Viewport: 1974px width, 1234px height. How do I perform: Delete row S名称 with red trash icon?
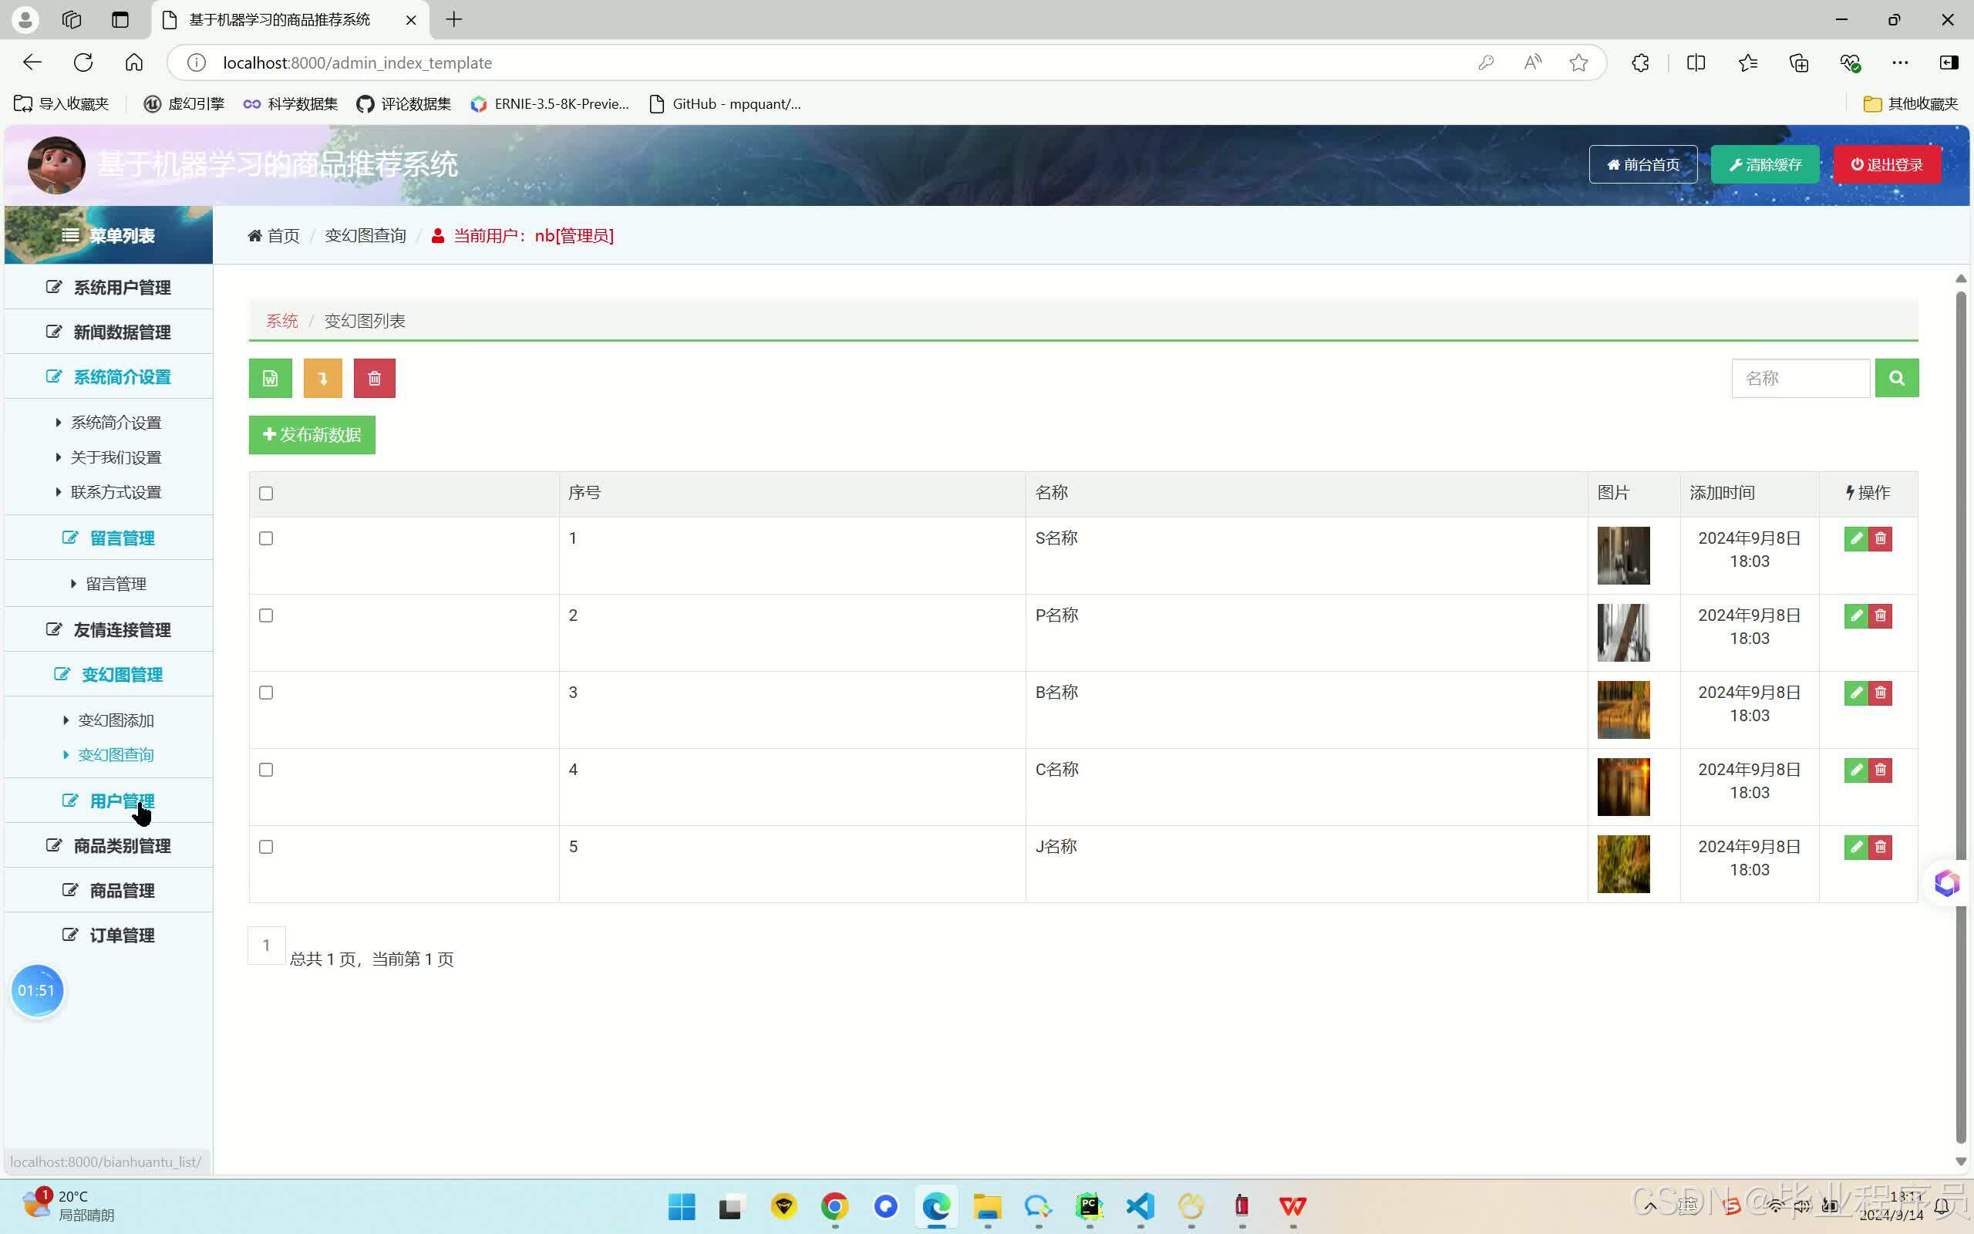pyautogui.click(x=1880, y=538)
